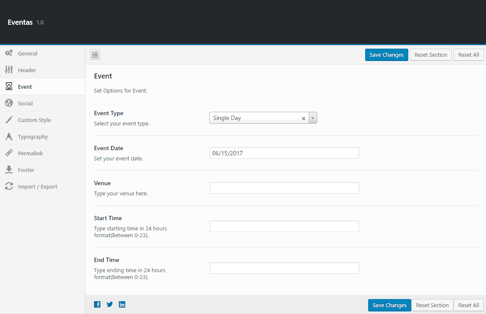Screen dimensions: 486x314
Task: Click the sliders icon beside Header
Action: point(9,70)
